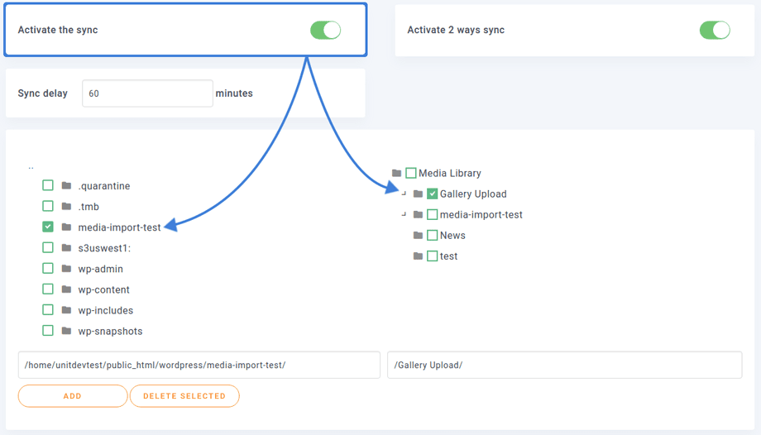Image resolution: width=761 pixels, height=435 pixels.
Task: Select the test folder in Media Library
Action: [433, 256]
